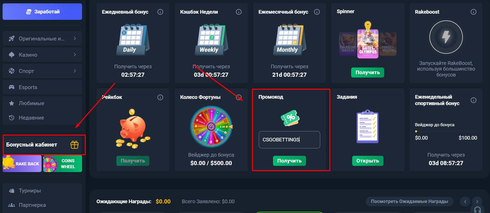Click Посмотреть Ожидаемые Награды button
490x213 pixels.
tap(409, 201)
